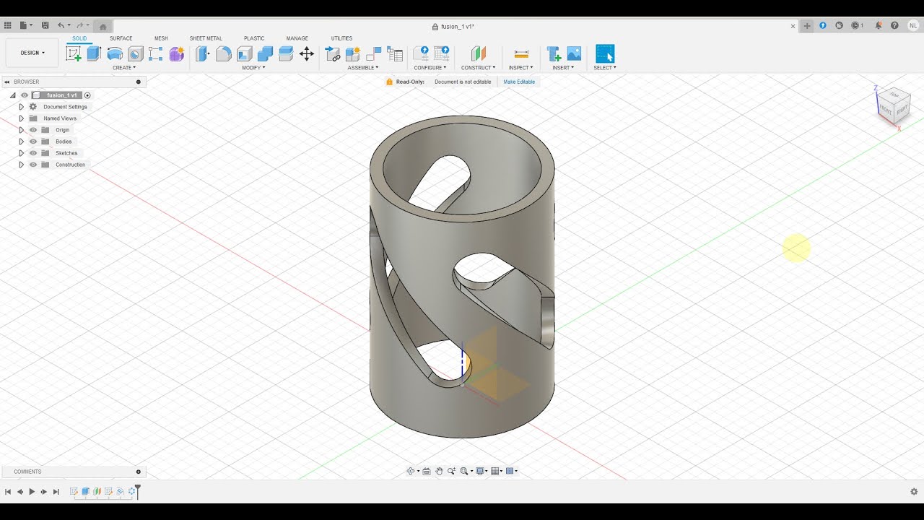924x520 pixels.
Task: Toggle visibility of Bodies folder
Action: pos(33,142)
